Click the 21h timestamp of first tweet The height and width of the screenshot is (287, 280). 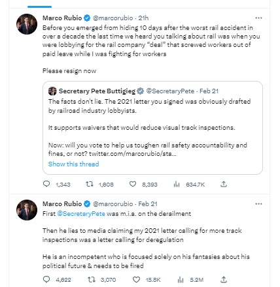pyautogui.click(x=143, y=18)
